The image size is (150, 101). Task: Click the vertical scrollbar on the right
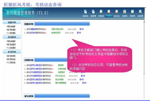[x=144, y=48]
